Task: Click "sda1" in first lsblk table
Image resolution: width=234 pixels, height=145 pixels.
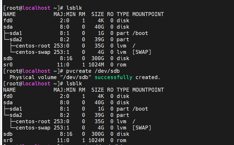Action: 16,33
